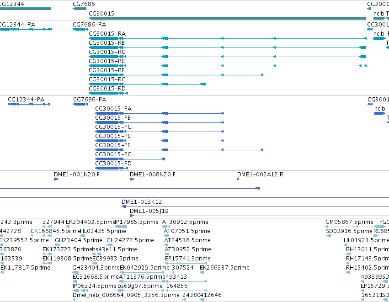The height and width of the screenshot is (302, 389).
Task: Select the CG30015-RG transcript label
Action: click(107, 79)
